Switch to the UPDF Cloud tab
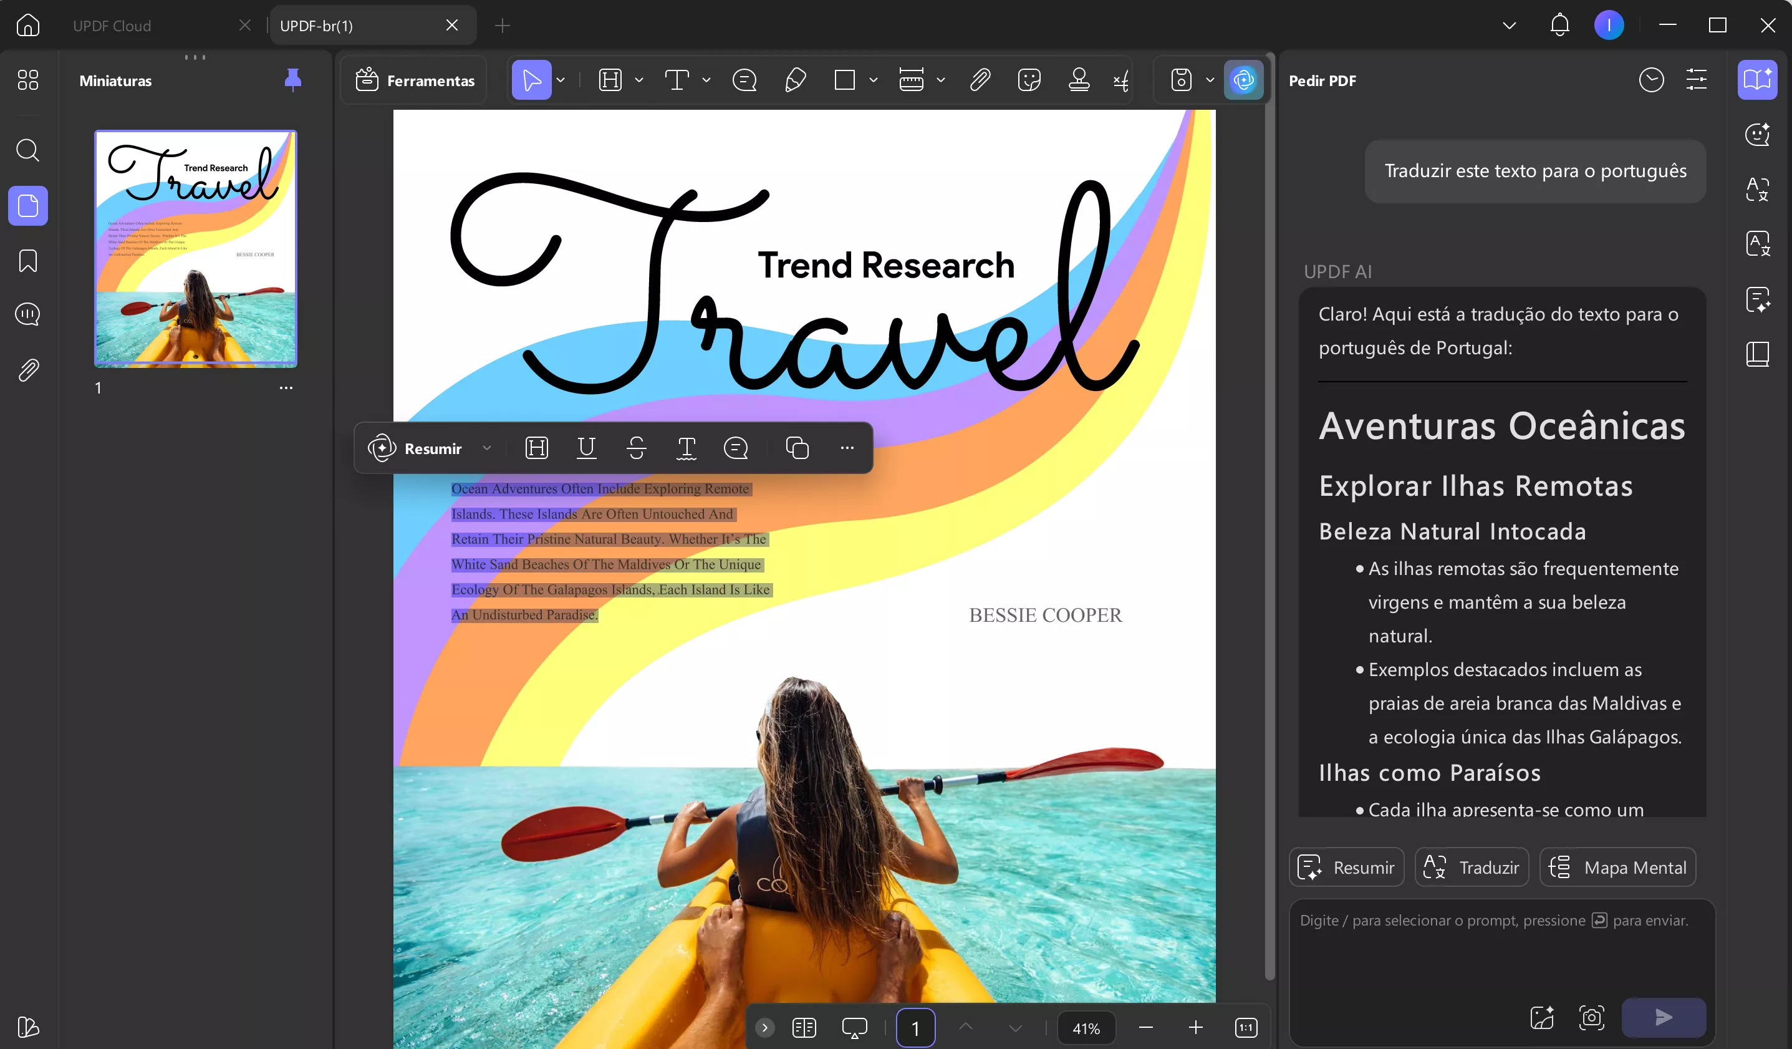 [x=112, y=26]
